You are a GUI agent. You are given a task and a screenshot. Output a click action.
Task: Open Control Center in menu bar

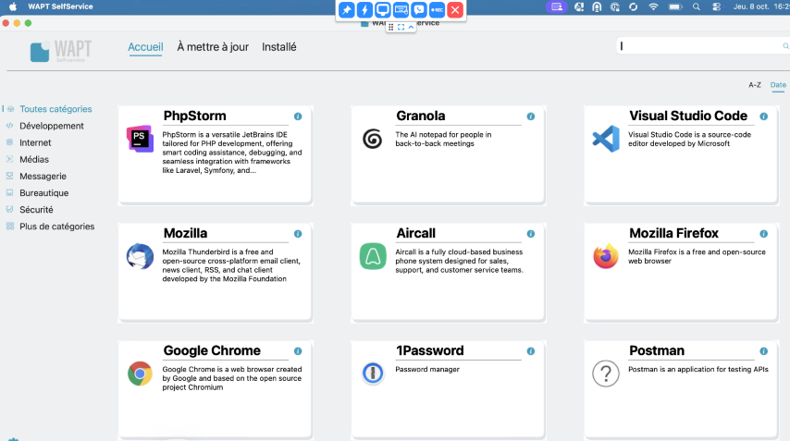(716, 7)
